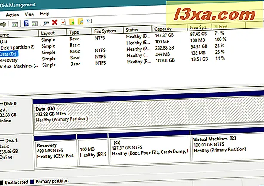Click the 14 % free cell
The height and width of the screenshot is (186, 264).
tap(220, 59)
